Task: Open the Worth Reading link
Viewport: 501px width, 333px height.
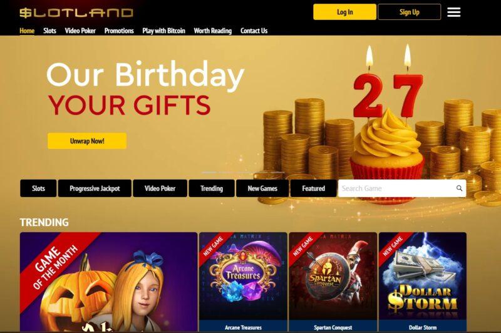Action: 212,31
